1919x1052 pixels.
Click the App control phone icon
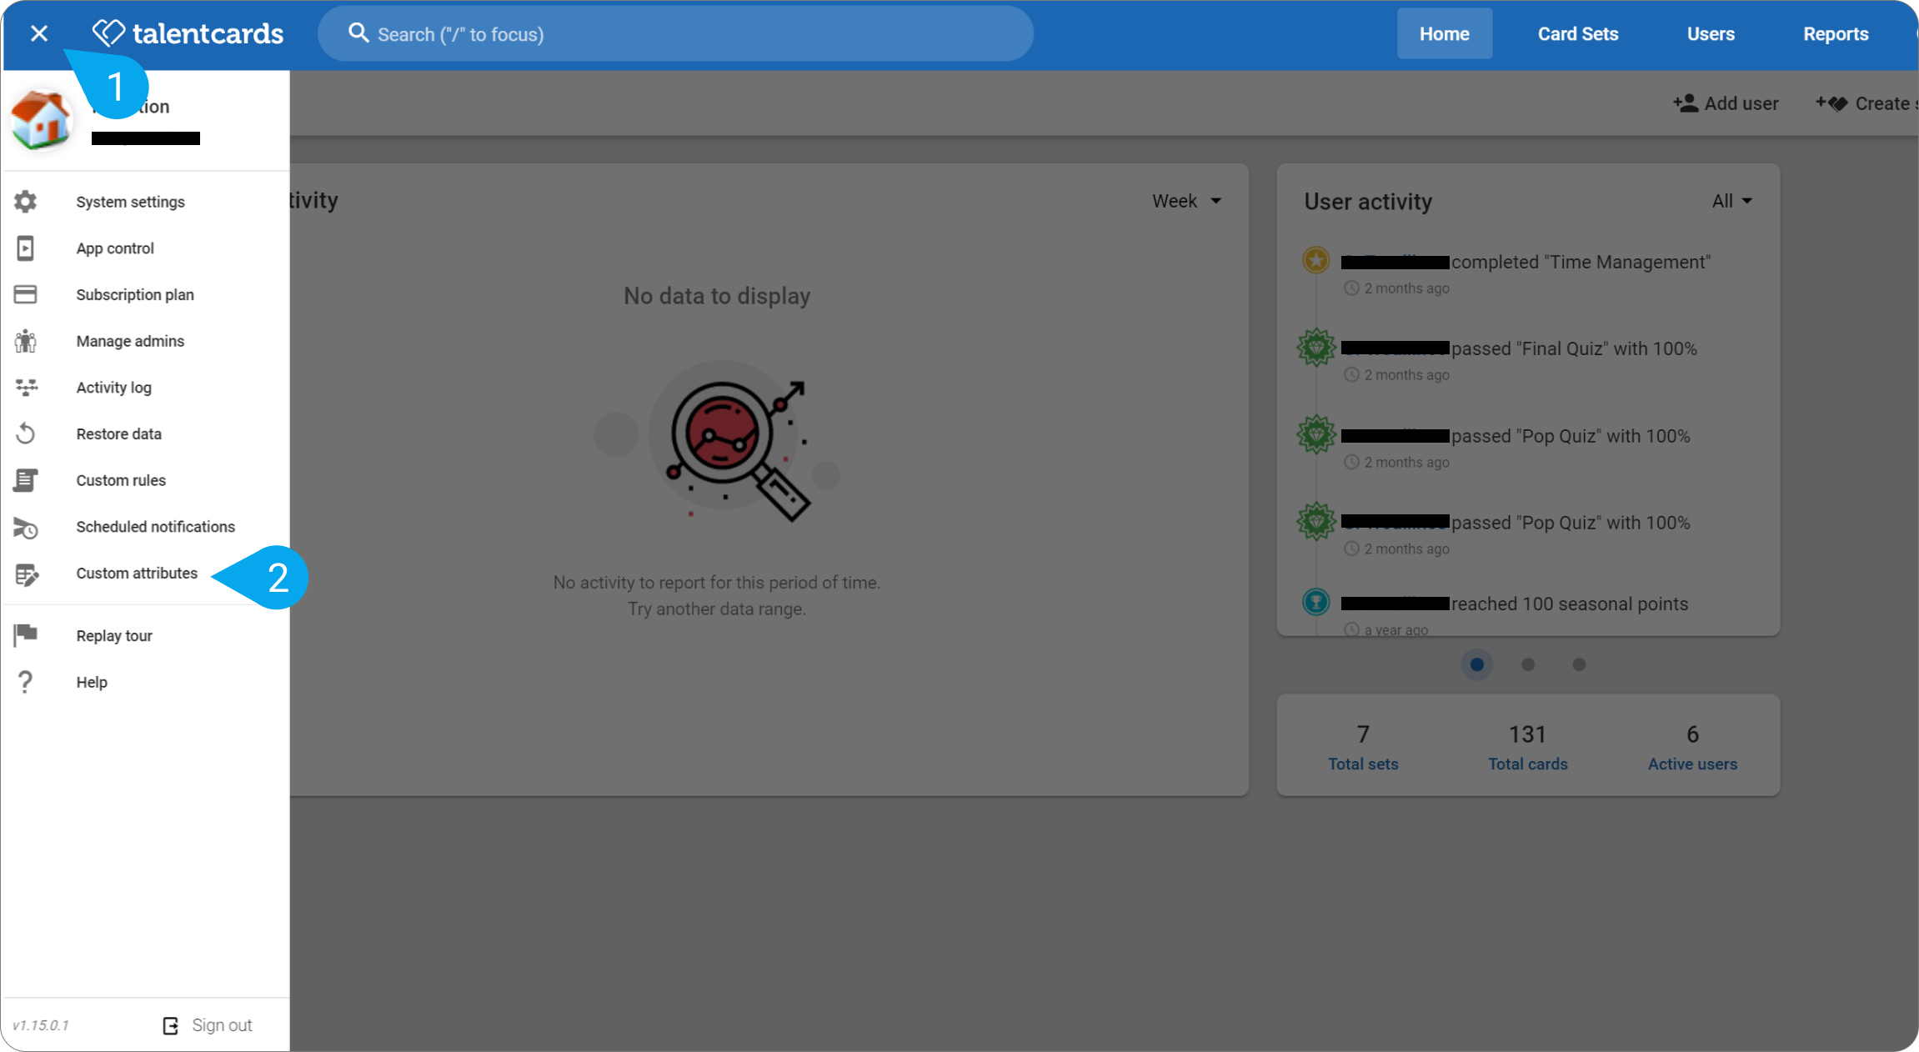click(26, 248)
